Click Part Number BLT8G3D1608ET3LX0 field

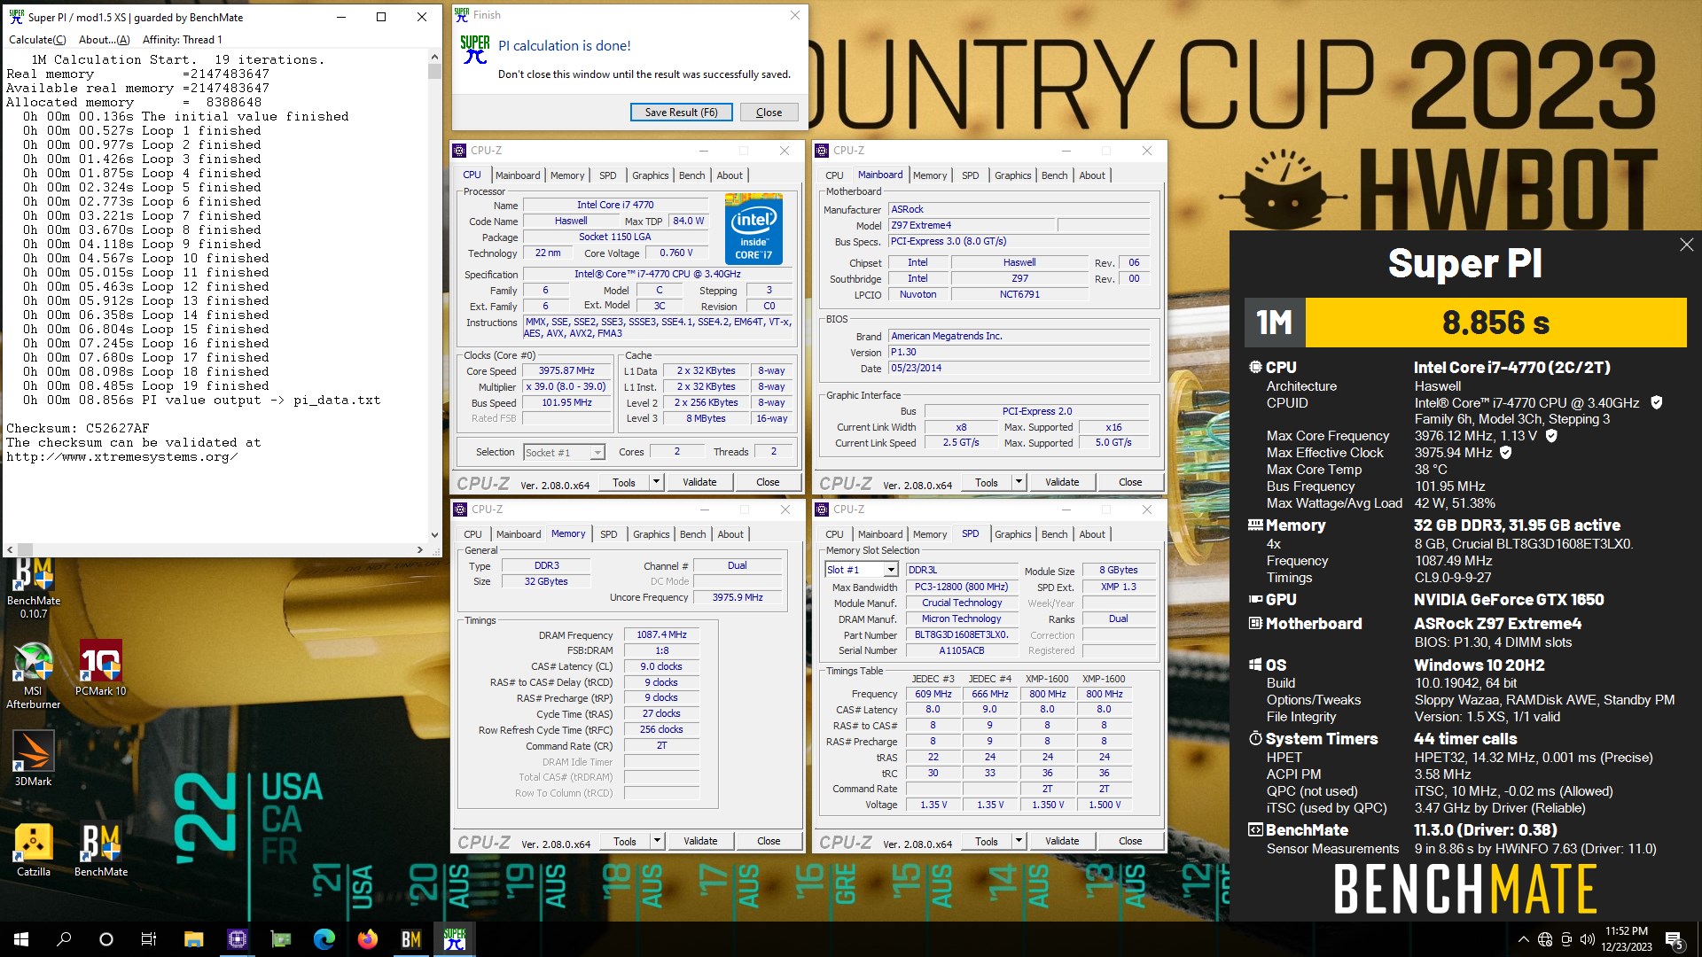pos(962,634)
